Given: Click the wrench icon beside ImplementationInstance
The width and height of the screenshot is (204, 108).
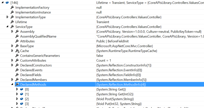Looking at the screenshot, I should click(x=12, y=12).
